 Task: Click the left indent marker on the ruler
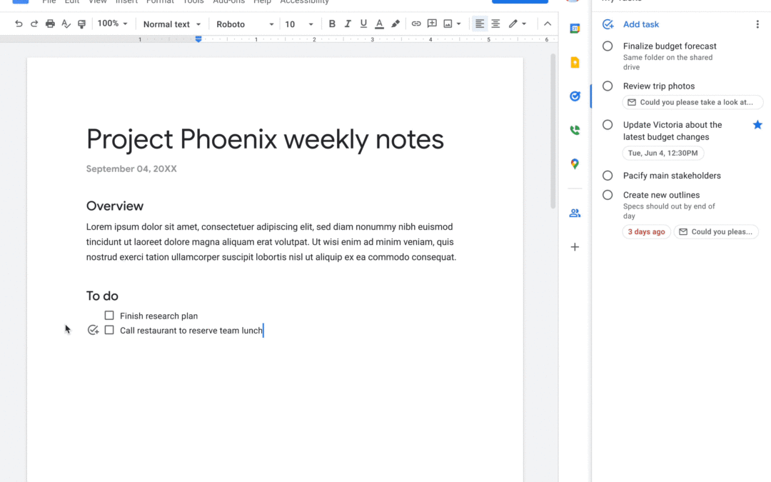[x=198, y=39]
